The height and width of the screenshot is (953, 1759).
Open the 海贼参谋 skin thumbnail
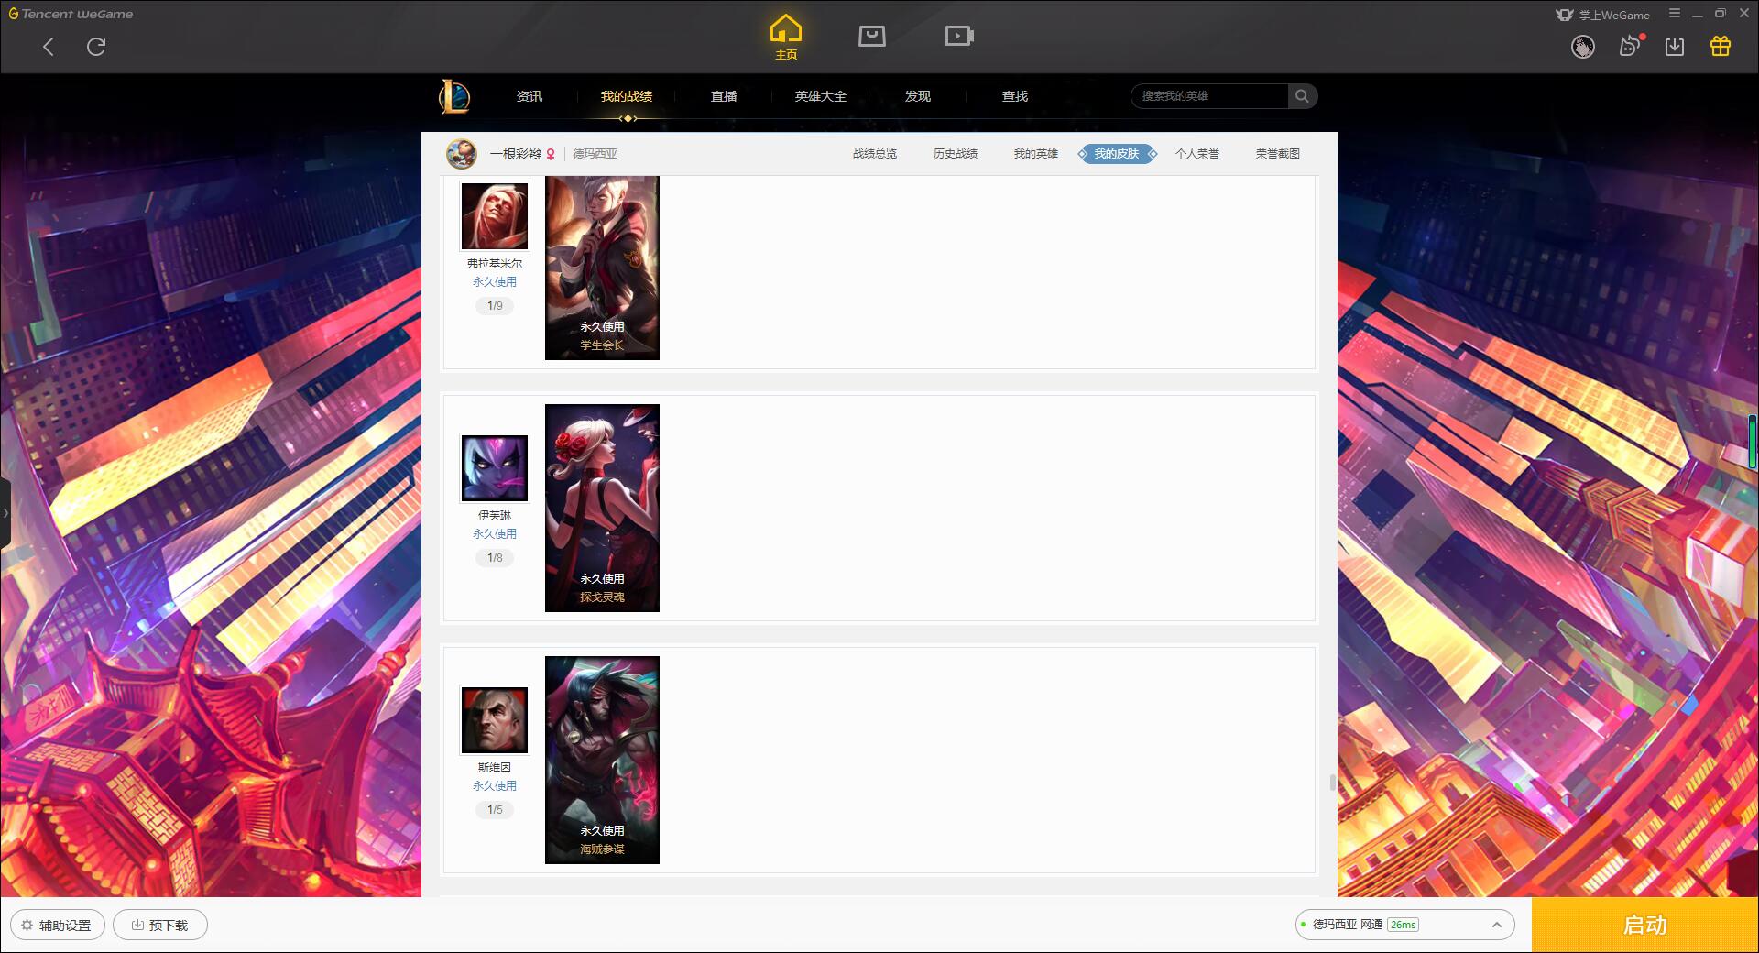point(602,760)
